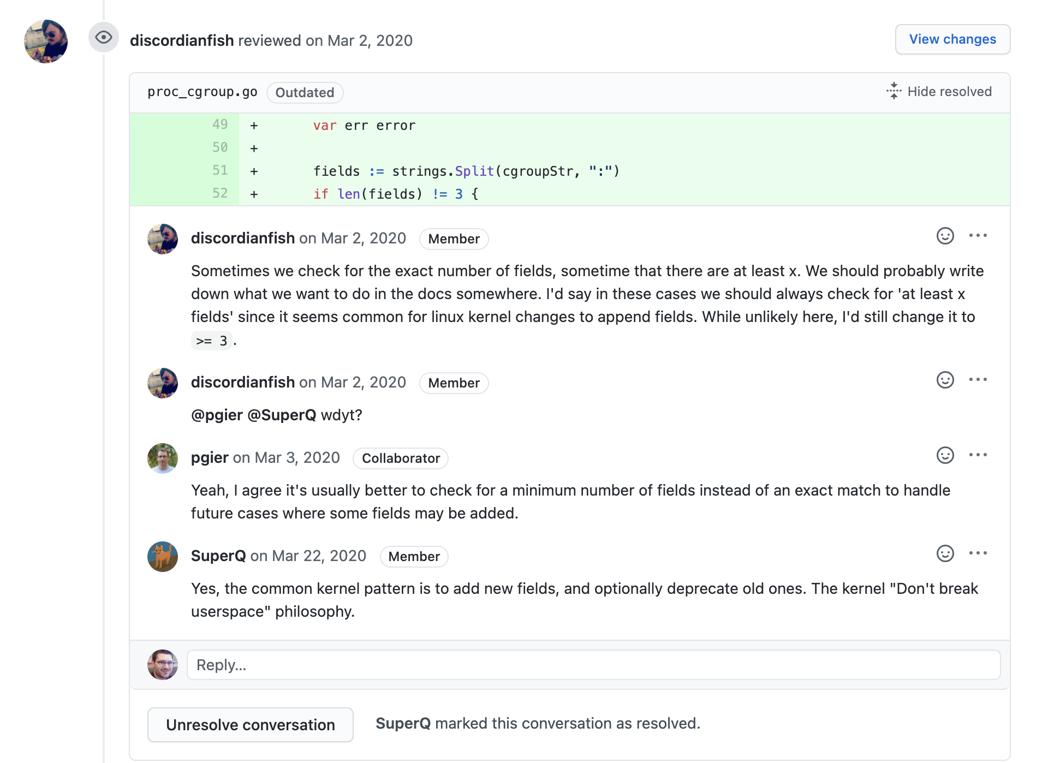Open emoji reactions on pgier's comment

coord(945,455)
